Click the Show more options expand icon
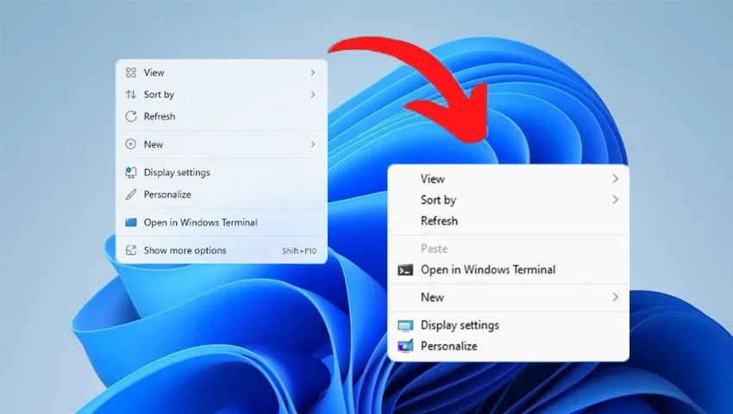The height and width of the screenshot is (414, 733). click(x=131, y=250)
